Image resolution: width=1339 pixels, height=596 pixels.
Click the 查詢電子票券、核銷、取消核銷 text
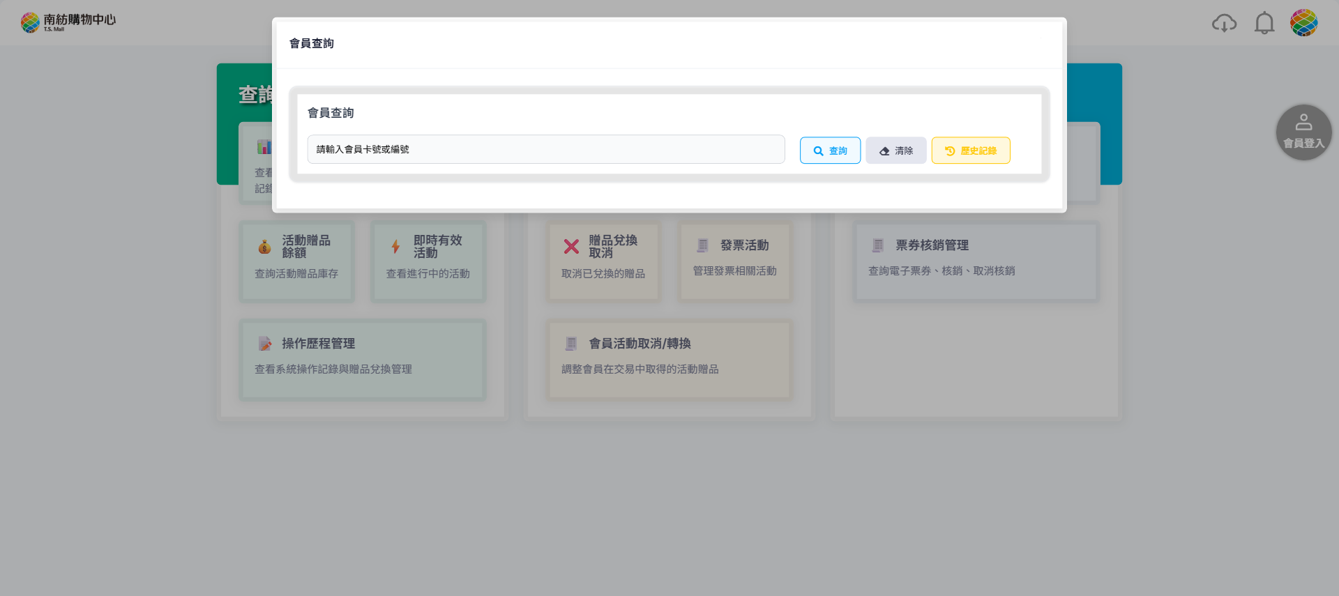point(941,271)
